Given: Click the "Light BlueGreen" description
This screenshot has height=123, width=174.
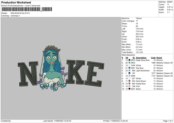Looking at the screenshot, I should pyautogui.click(x=143, y=70).
